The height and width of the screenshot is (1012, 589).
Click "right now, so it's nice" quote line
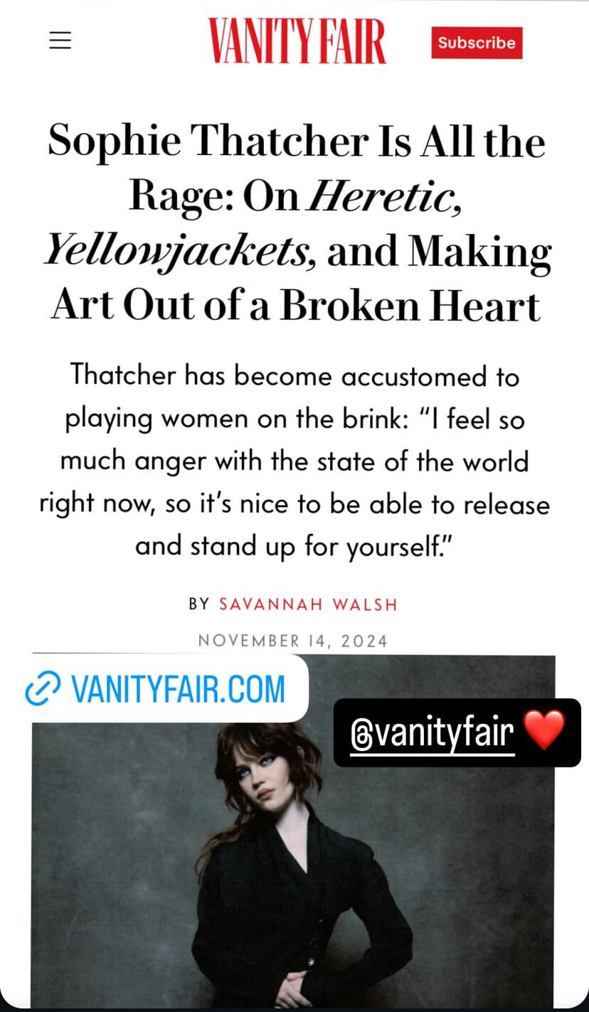click(294, 505)
